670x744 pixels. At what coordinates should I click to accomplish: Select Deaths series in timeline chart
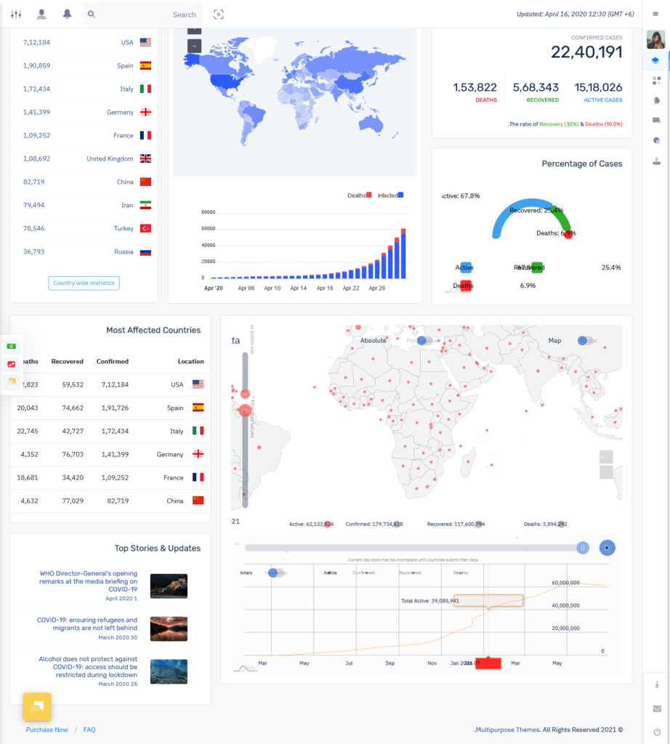(x=460, y=573)
